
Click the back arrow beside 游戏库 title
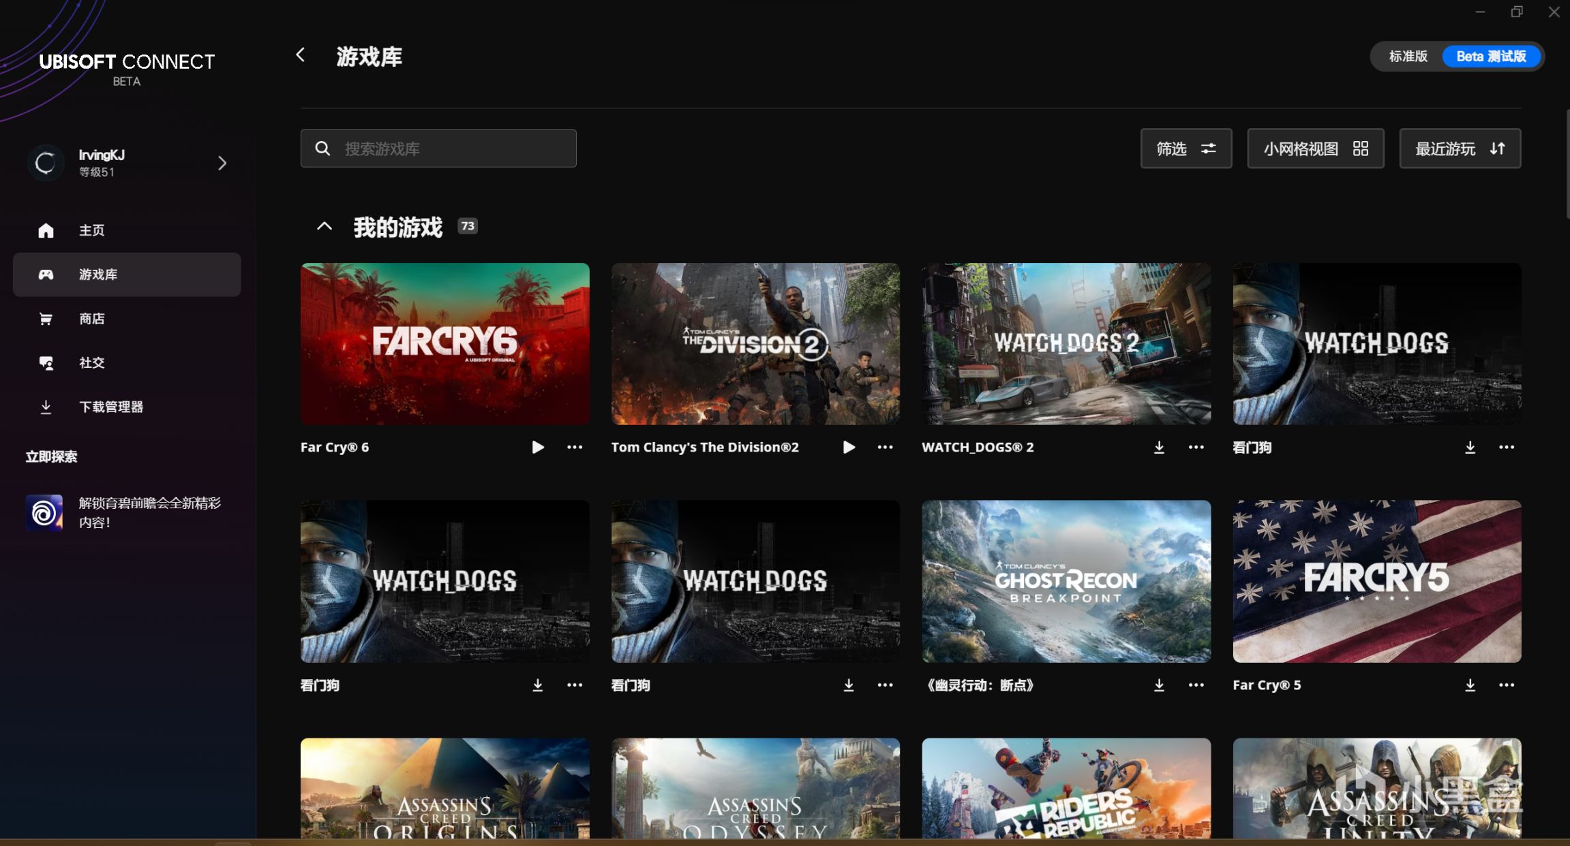pyautogui.click(x=301, y=55)
